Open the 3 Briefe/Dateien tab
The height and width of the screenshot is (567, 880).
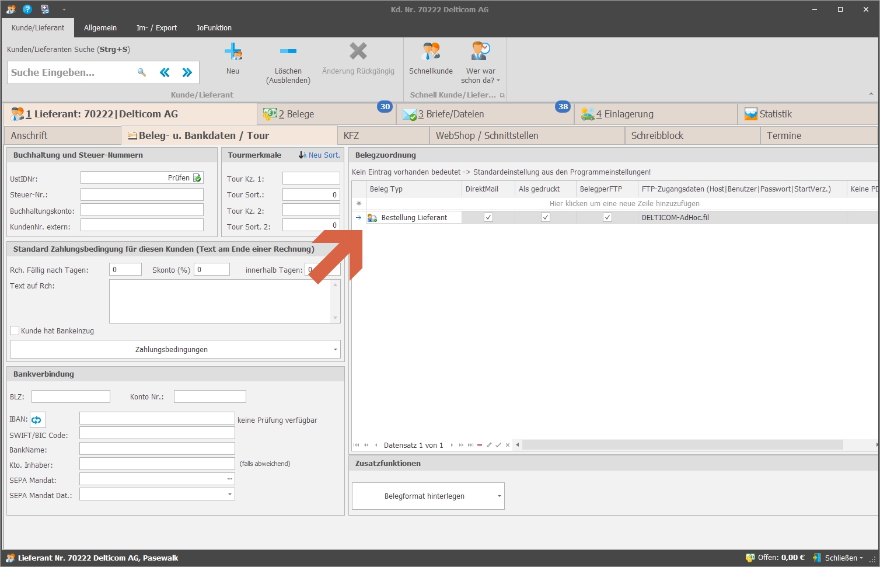(485, 114)
